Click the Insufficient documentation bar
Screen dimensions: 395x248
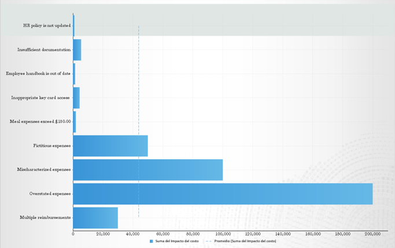77,50
